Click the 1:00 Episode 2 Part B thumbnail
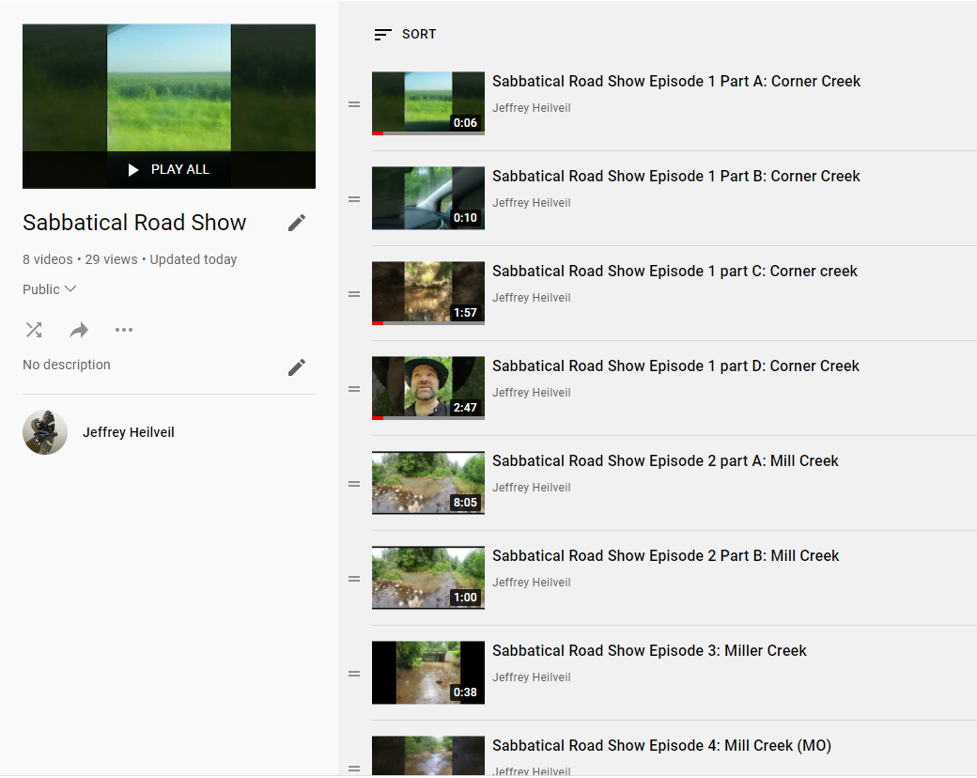The width and height of the screenshot is (977, 778). [x=428, y=577]
